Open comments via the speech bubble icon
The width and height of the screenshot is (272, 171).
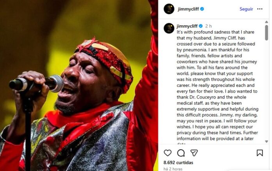point(181,153)
